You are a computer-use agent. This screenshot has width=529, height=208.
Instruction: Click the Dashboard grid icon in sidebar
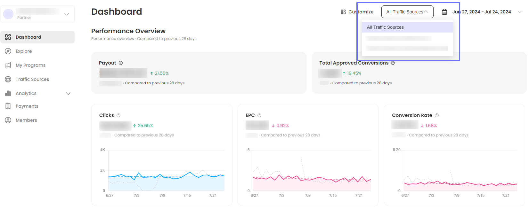(x=8, y=37)
